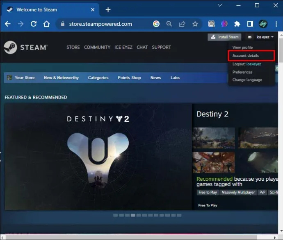Click the Steam logo

25,47
